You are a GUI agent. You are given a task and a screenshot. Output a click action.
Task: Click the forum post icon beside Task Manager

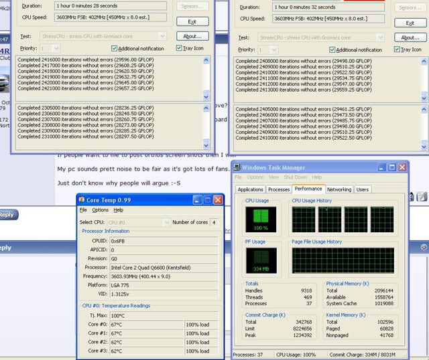click(422, 196)
